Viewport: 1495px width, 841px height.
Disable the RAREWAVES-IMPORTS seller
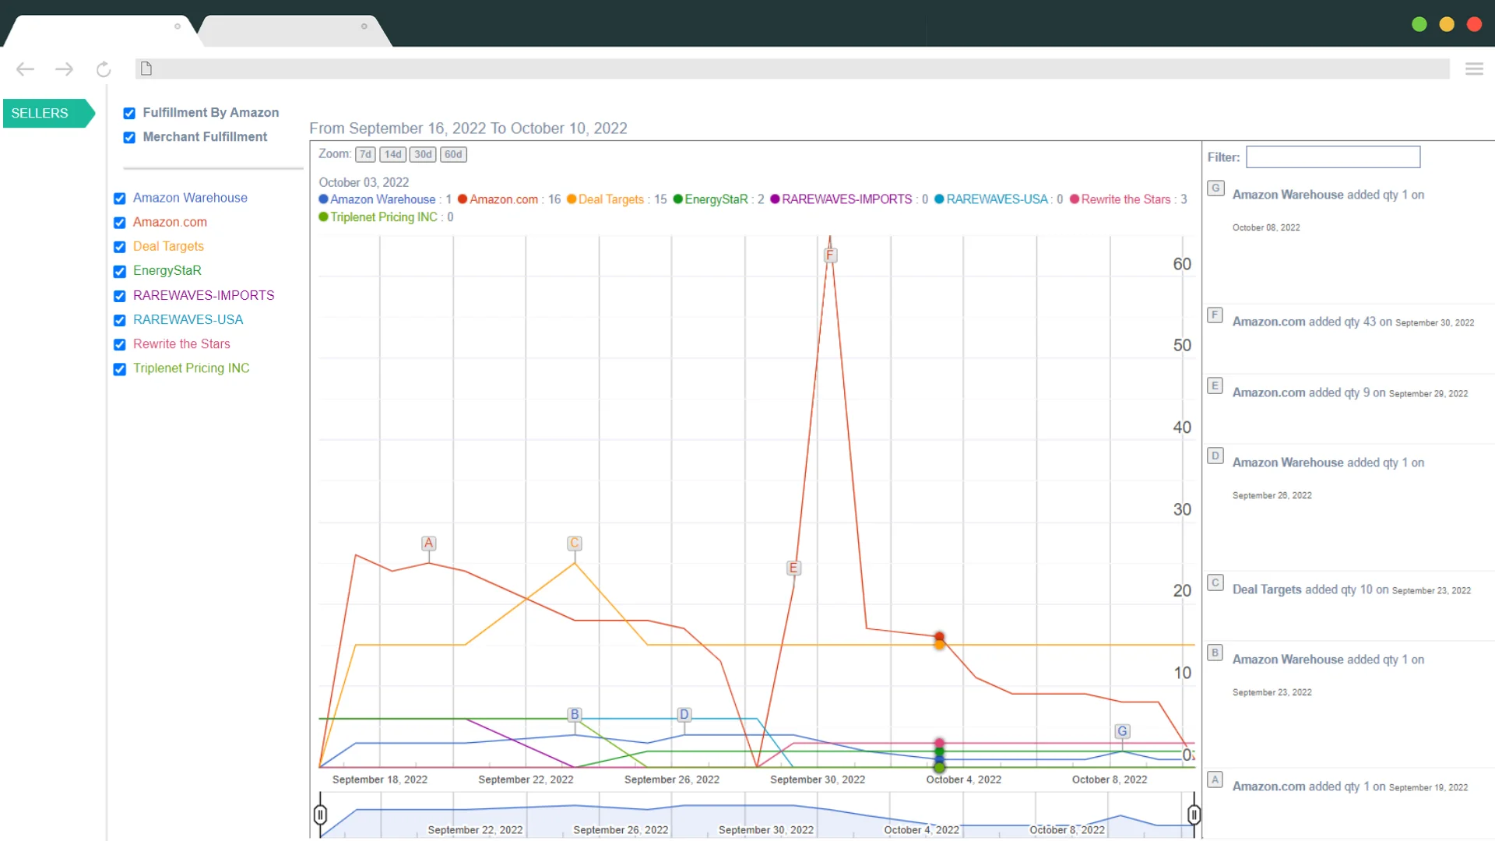pos(119,294)
